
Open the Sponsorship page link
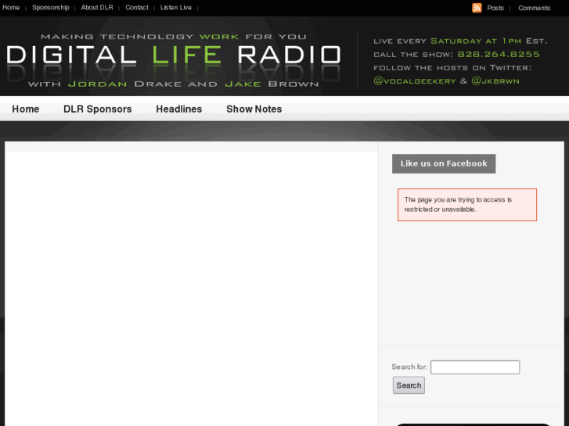tap(50, 7)
